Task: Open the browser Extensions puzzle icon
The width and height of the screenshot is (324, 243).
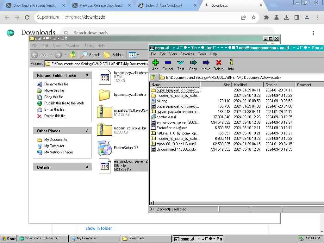Action: pyautogui.click(x=266, y=17)
